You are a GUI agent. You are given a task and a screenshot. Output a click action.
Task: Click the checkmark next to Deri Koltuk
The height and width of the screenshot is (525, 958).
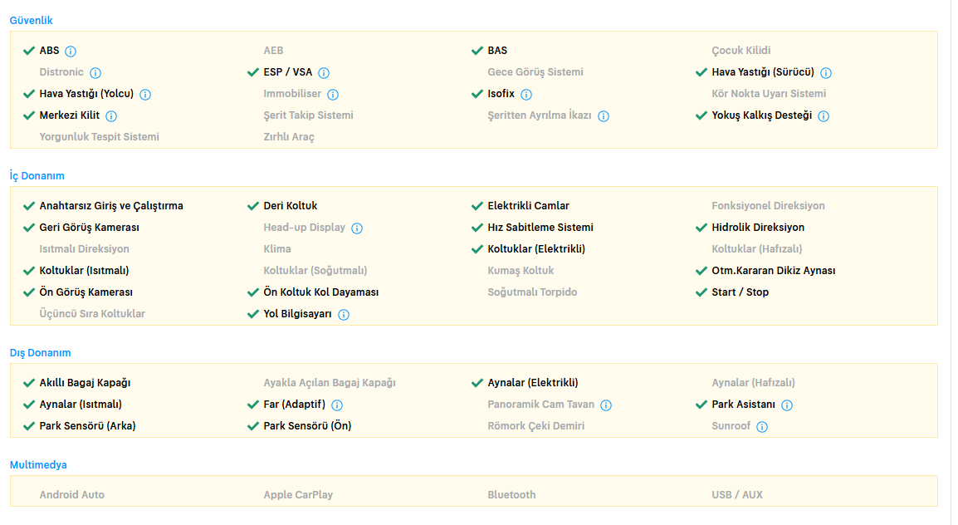(x=253, y=205)
